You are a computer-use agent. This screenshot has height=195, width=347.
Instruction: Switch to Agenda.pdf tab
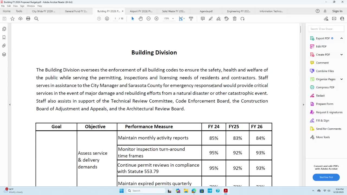point(206,11)
